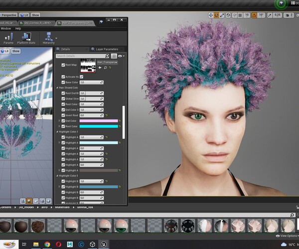Click the Show button in main viewport
The image size is (299, 249).
(35, 15)
